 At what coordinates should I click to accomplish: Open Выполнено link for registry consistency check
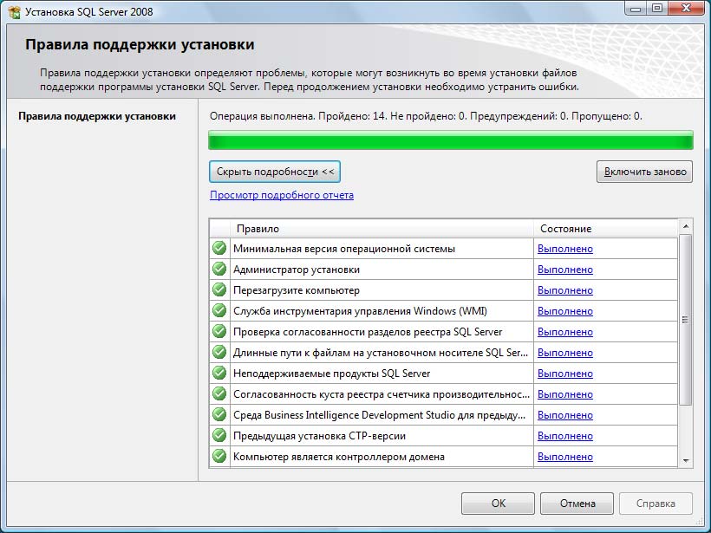pyautogui.click(x=564, y=332)
